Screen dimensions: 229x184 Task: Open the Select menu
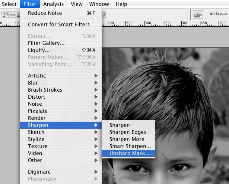pyautogui.click(x=9, y=4)
